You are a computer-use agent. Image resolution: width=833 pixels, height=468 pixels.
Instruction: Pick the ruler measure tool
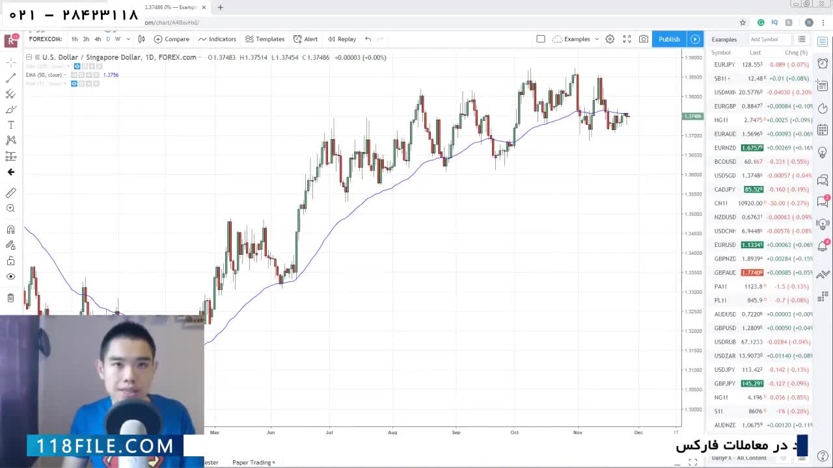(x=11, y=193)
